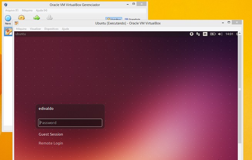Switch to the Detalhes view button
This screenshot has width=252, height=160.
(114, 19)
